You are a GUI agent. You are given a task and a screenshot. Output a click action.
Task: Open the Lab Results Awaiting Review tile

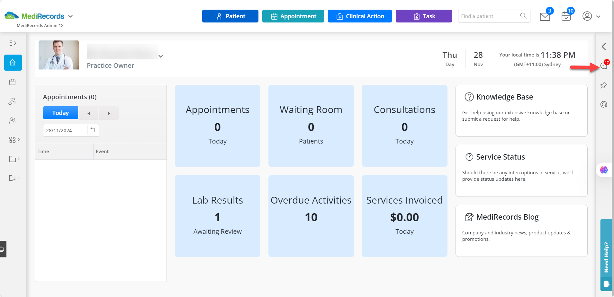click(218, 216)
